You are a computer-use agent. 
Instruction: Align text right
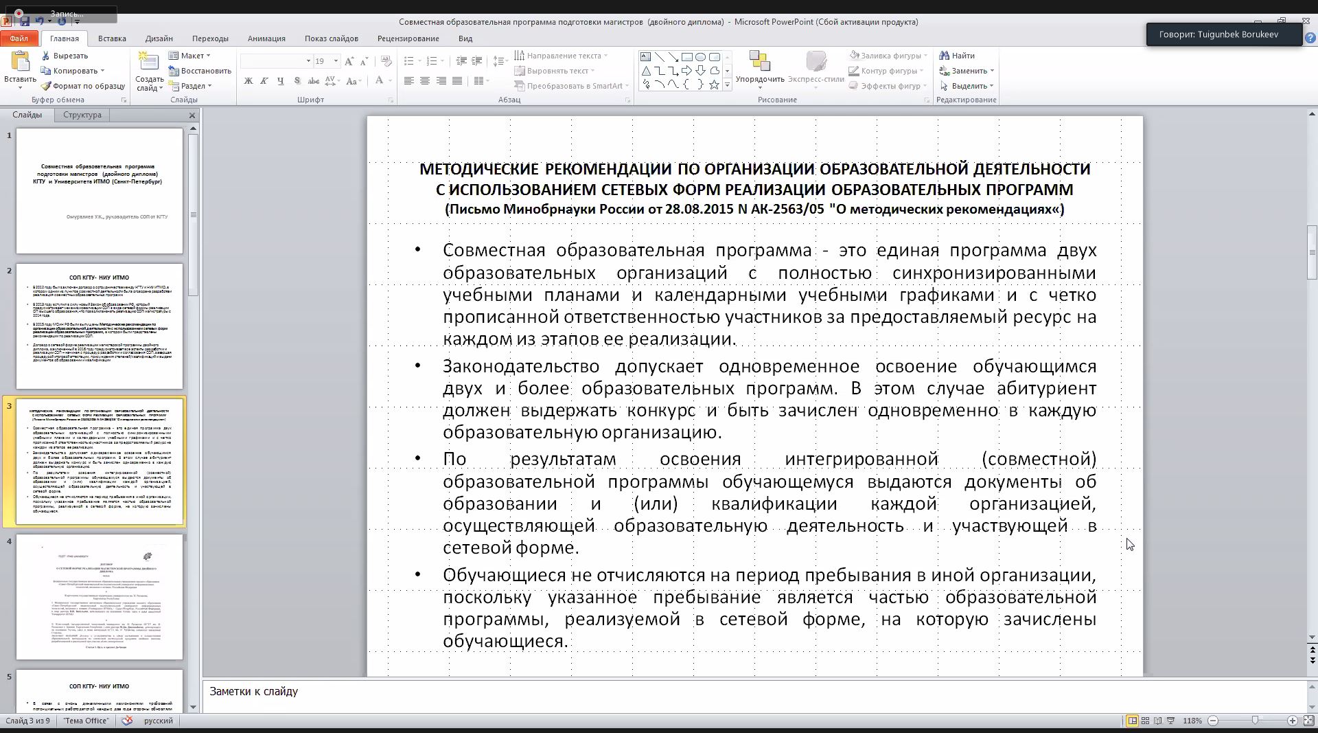coord(441,81)
